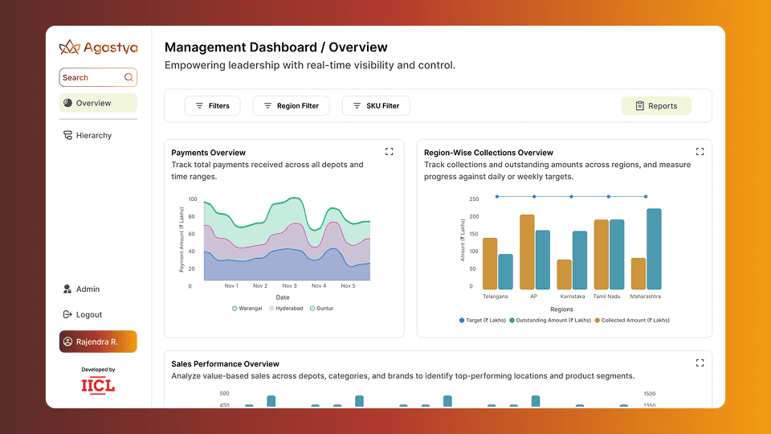
Task: Toggle the Guntur legend color swatch
Action: [312, 309]
